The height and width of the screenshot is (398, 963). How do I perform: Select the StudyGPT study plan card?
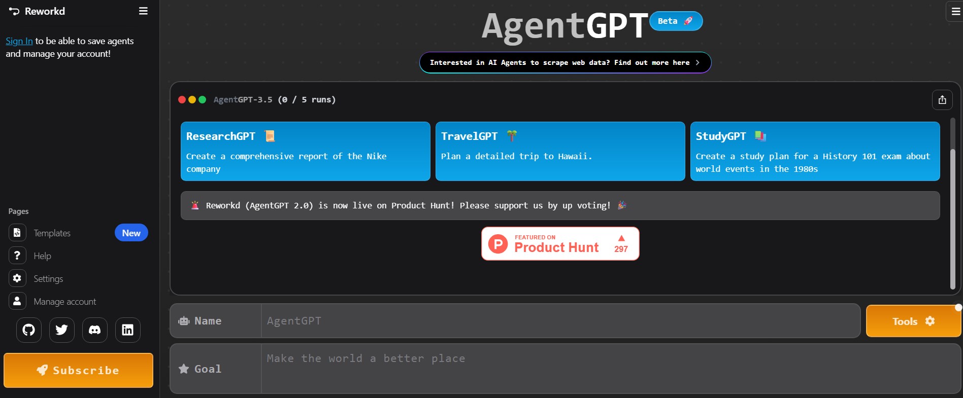coord(815,151)
